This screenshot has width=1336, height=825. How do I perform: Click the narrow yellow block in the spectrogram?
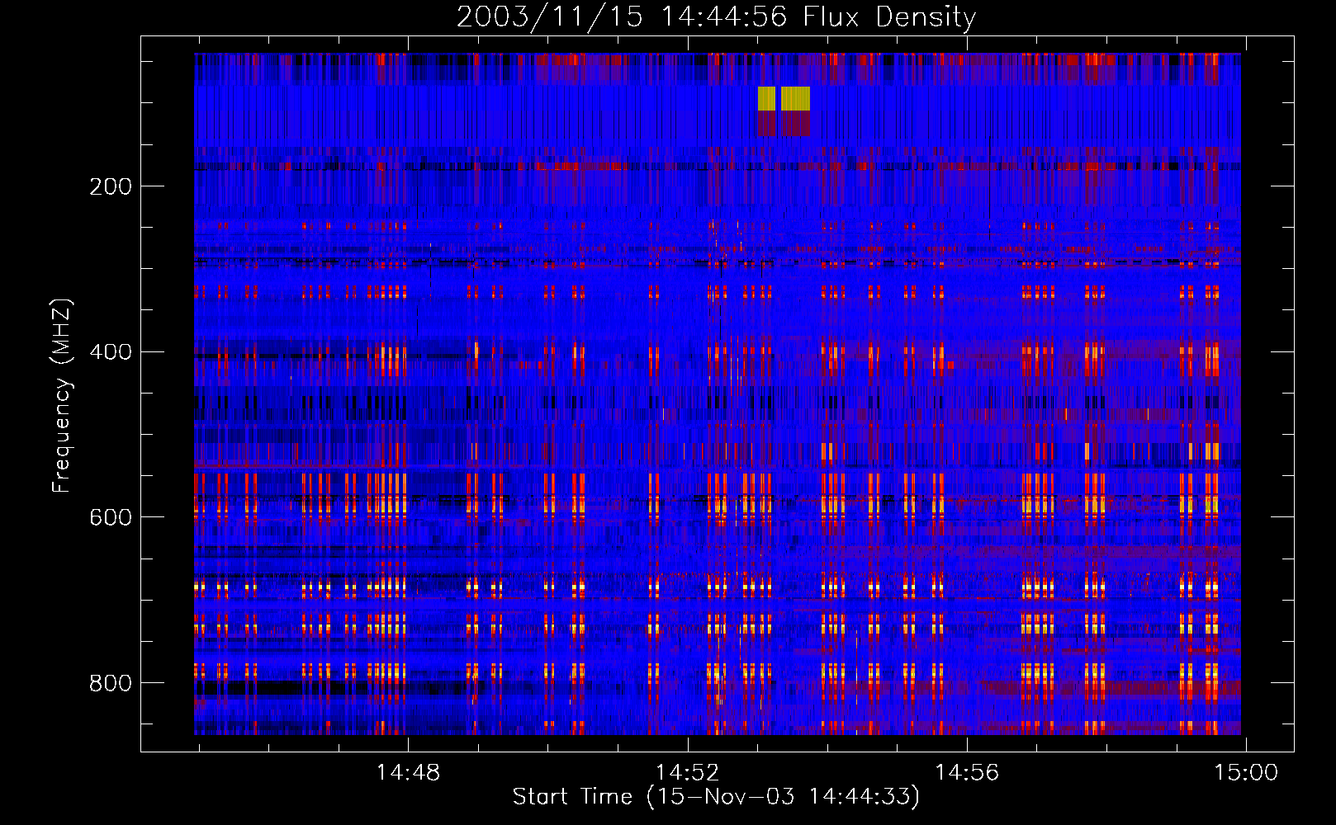tap(766, 98)
